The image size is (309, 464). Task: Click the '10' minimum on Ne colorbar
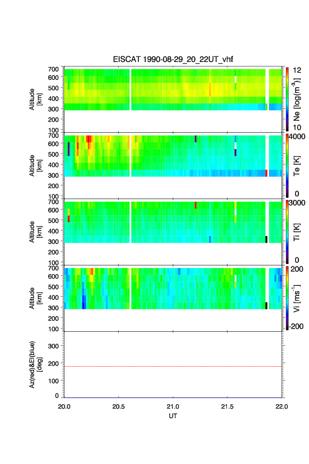[297, 127]
